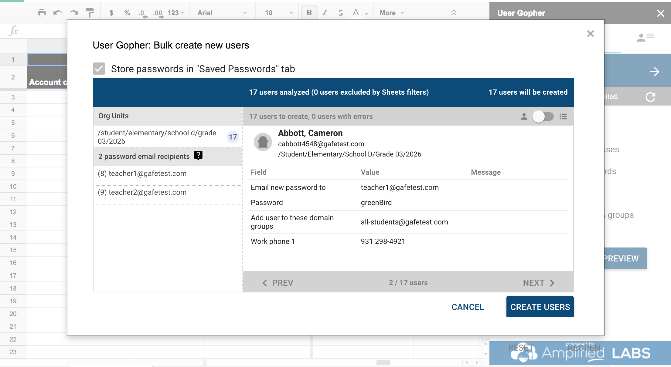Click the CANCEL button
Viewport: 671px width, 367px height.
tap(468, 307)
